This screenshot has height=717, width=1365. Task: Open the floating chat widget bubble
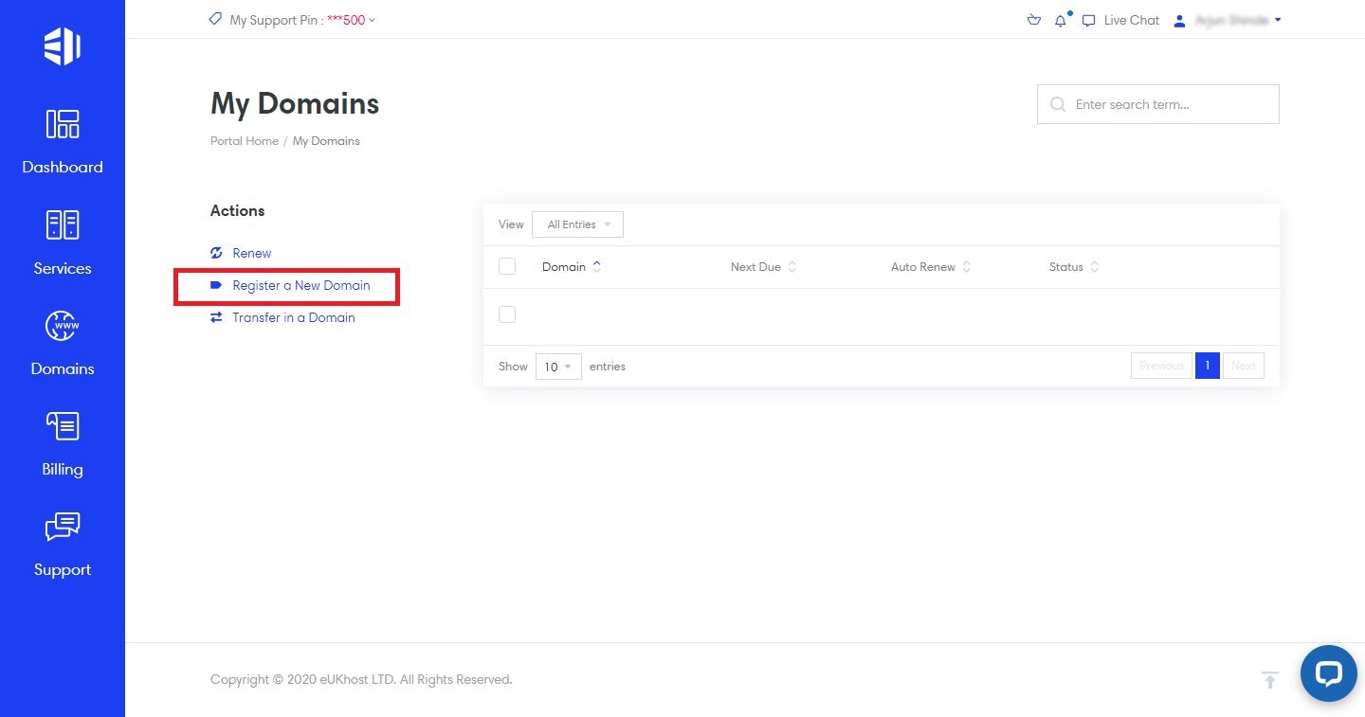point(1328,673)
